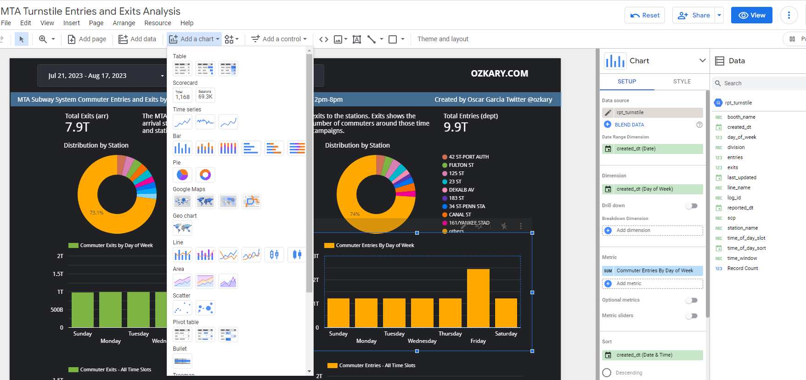The image size is (806, 380).
Task: Insert a bubble chart
Action: point(205,308)
